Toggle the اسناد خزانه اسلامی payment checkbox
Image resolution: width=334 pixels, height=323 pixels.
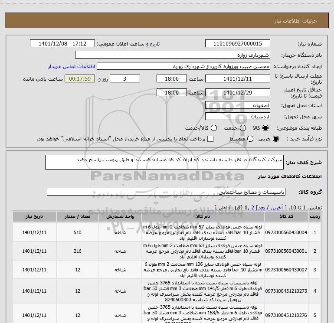(x=210, y=139)
